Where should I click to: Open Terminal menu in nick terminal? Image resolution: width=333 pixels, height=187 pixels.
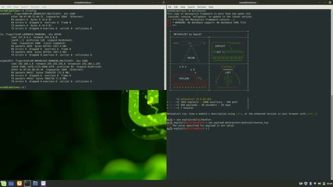pyautogui.click(x=35, y=7)
